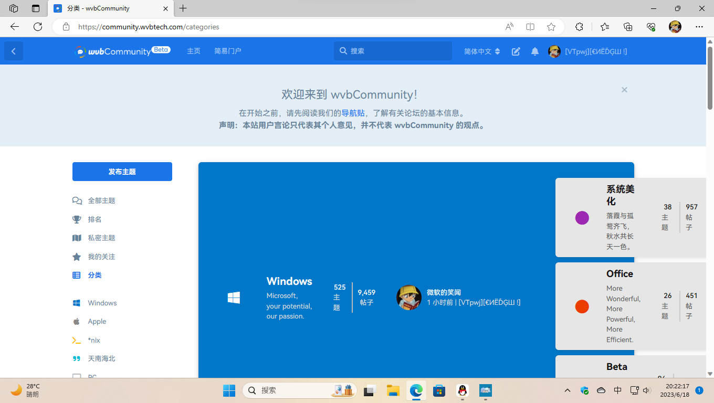Image resolution: width=714 pixels, height=403 pixels.
Task: Open QQ penguin app from taskbar
Action: click(x=463, y=390)
